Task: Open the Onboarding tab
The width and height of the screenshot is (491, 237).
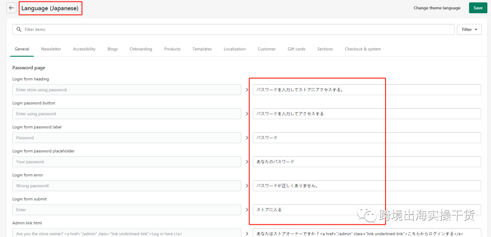Action: point(141,49)
